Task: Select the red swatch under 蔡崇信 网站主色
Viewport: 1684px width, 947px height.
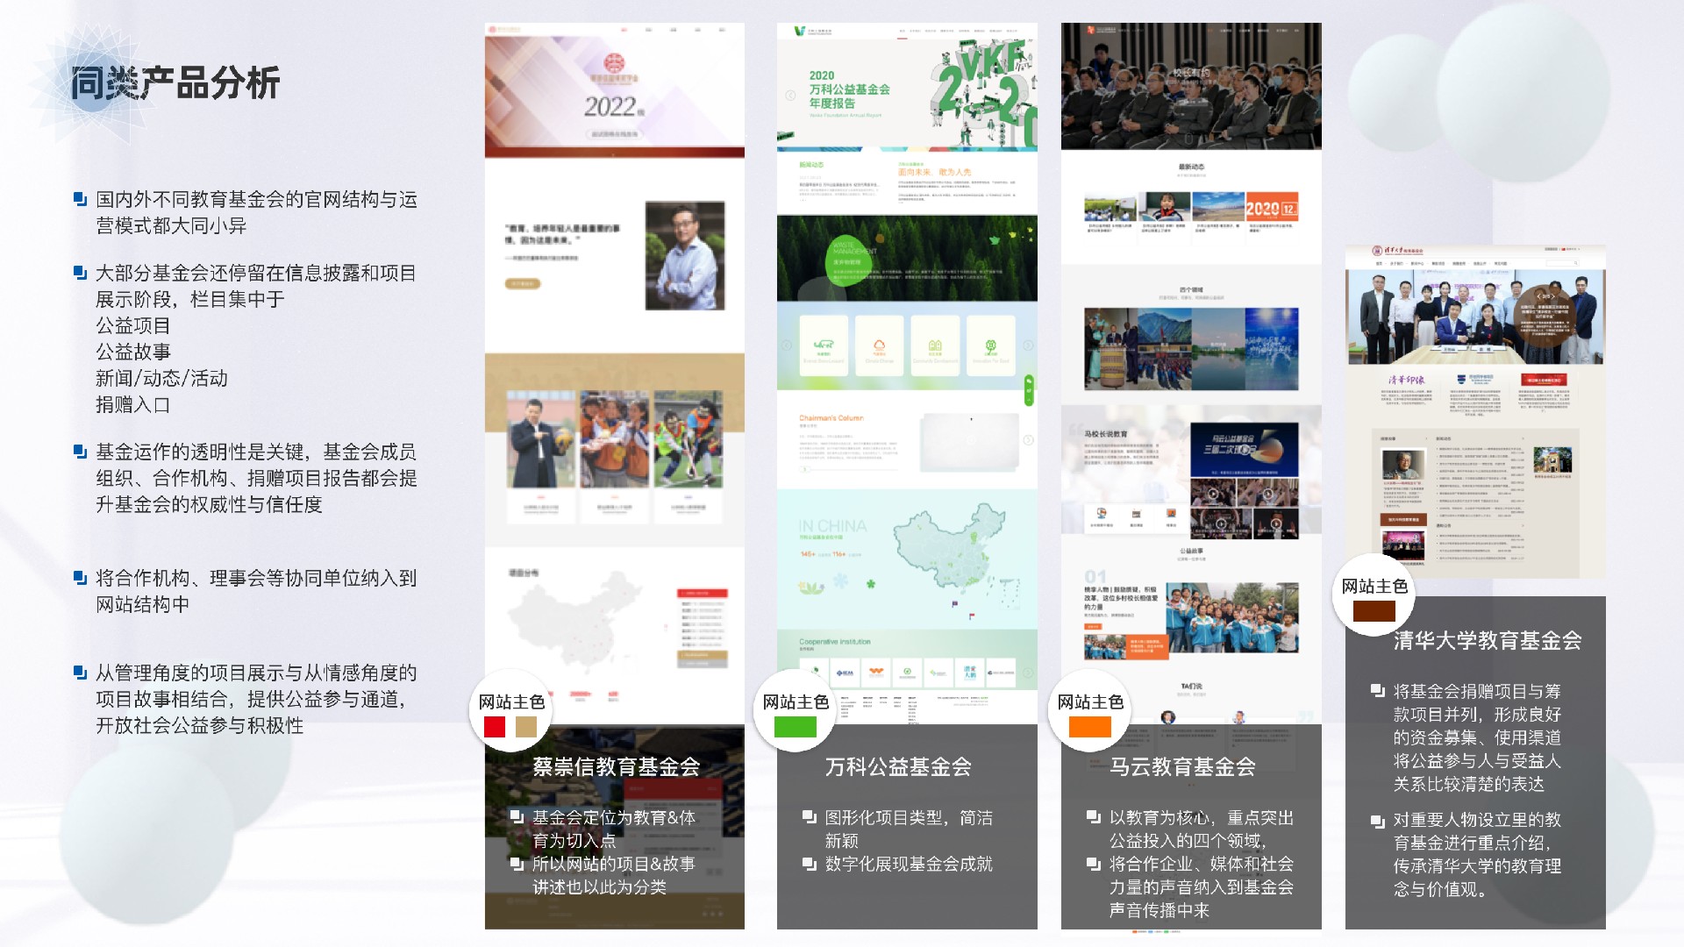Action: 495,727
